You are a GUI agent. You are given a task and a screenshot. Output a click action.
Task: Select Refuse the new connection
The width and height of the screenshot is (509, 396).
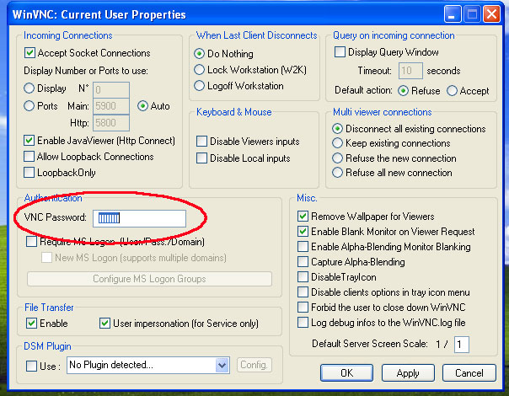(338, 158)
